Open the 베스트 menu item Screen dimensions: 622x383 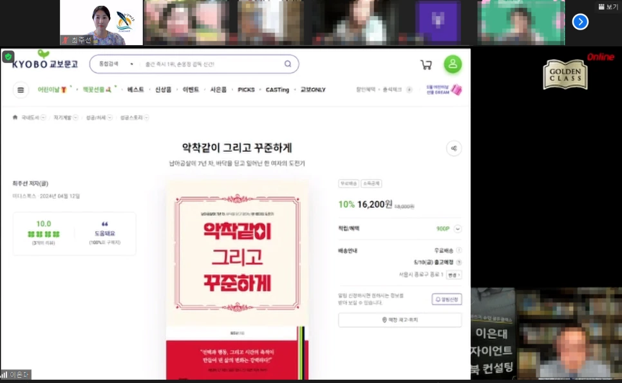click(136, 90)
